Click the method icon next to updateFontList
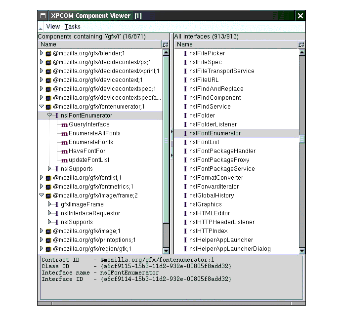 (x=64, y=160)
